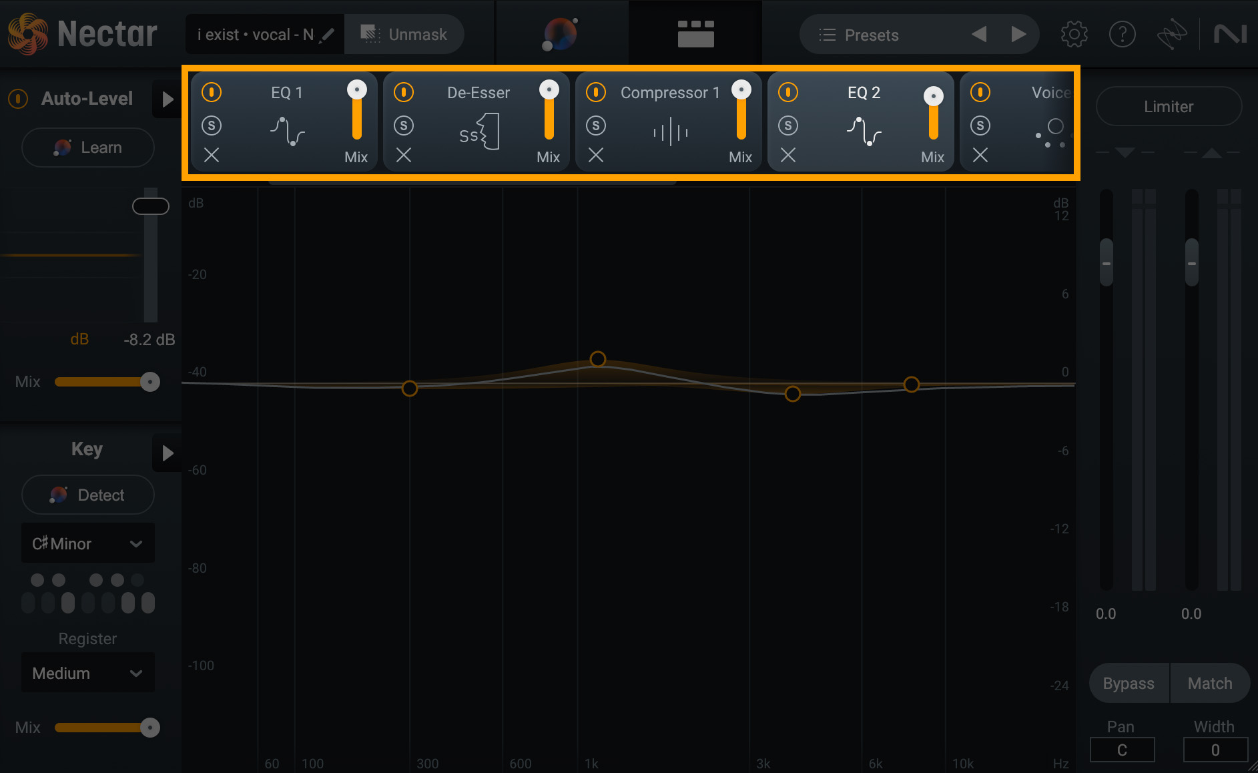Click the Match button

coord(1210,683)
